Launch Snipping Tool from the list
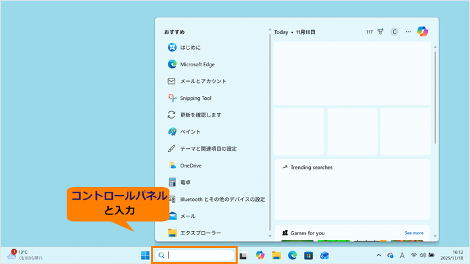Image resolution: width=470 pixels, height=264 pixels. pyautogui.click(x=189, y=98)
